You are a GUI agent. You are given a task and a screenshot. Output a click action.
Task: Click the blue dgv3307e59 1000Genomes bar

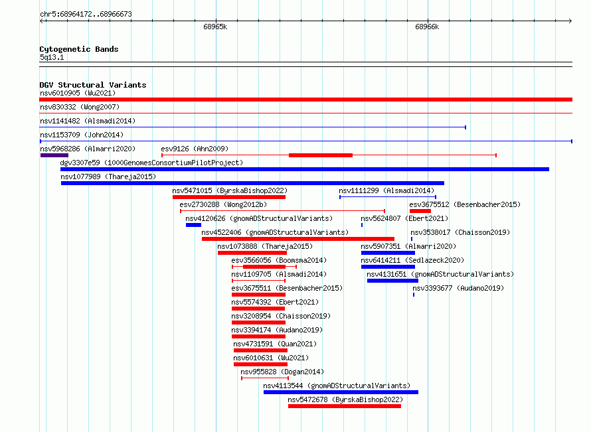305,169
